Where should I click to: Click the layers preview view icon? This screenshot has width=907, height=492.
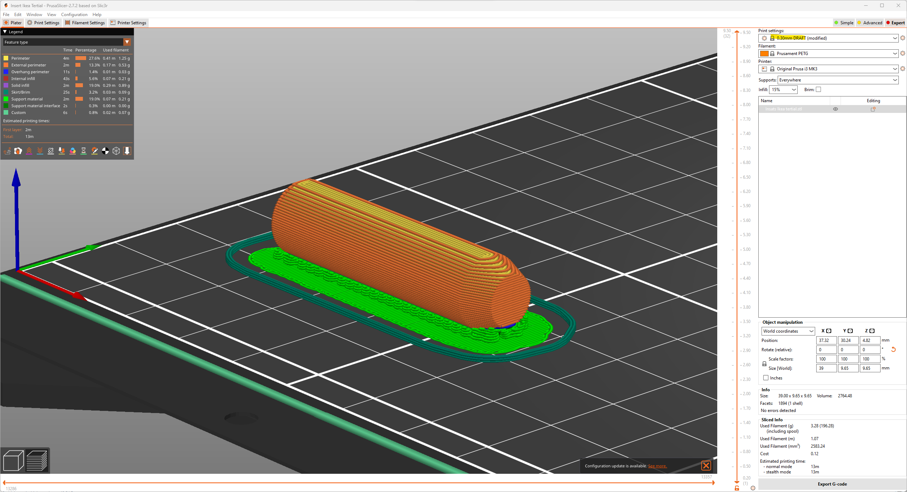click(x=37, y=461)
